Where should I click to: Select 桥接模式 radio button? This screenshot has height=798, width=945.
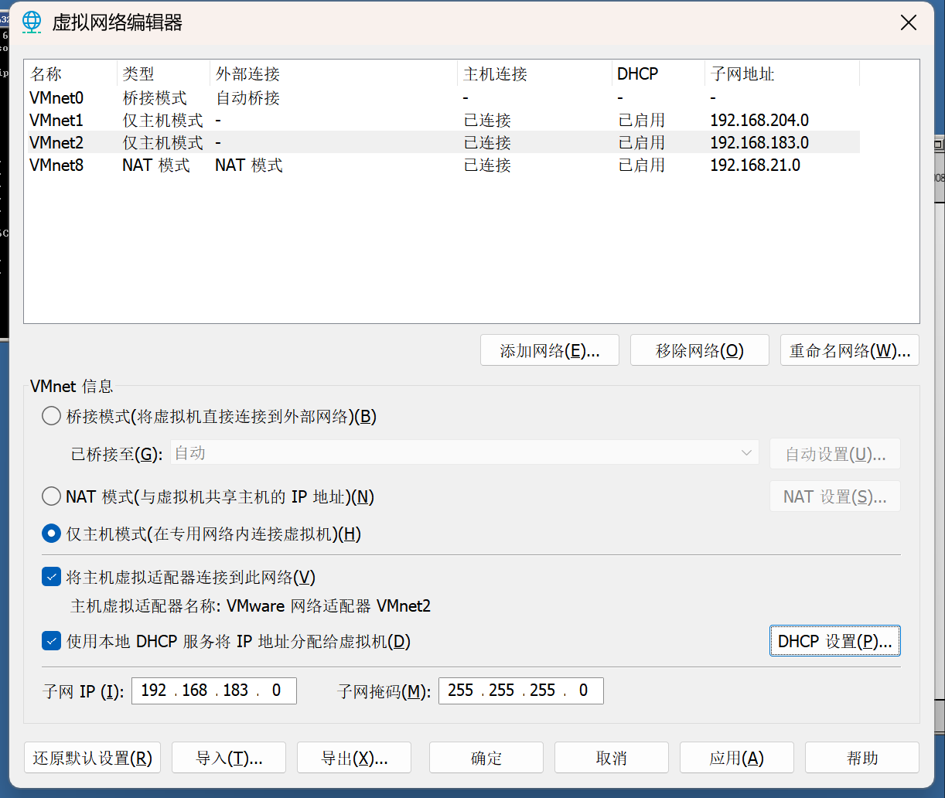[x=51, y=416]
